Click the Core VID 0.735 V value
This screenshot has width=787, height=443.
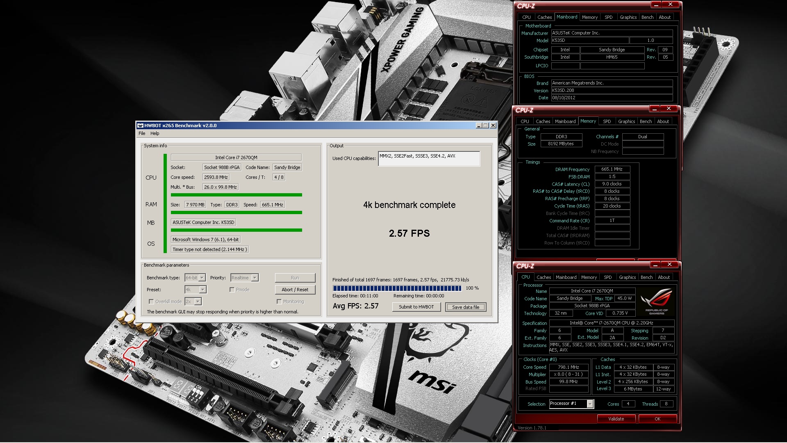620,313
